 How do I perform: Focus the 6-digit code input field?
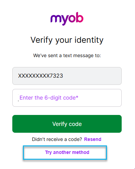67,98
